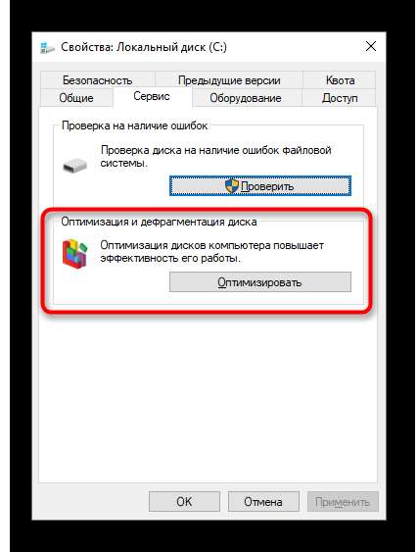Click the grayed Применить button
The width and height of the screenshot is (418, 552).
tap(343, 501)
